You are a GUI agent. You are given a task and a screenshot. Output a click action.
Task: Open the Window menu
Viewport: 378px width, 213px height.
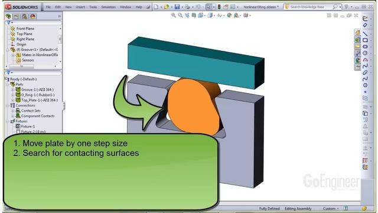125,7
